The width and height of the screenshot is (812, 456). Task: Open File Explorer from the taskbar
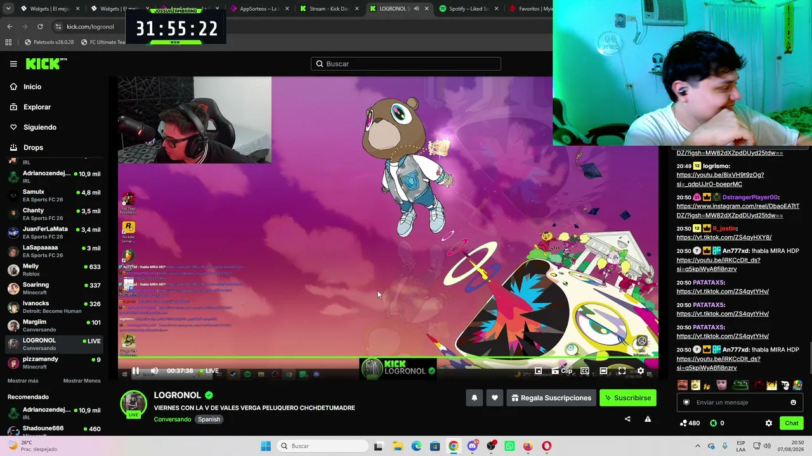[x=398, y=446]
